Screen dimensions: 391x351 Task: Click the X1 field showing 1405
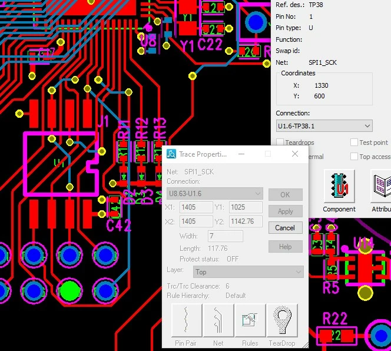(x=196, y=207)
